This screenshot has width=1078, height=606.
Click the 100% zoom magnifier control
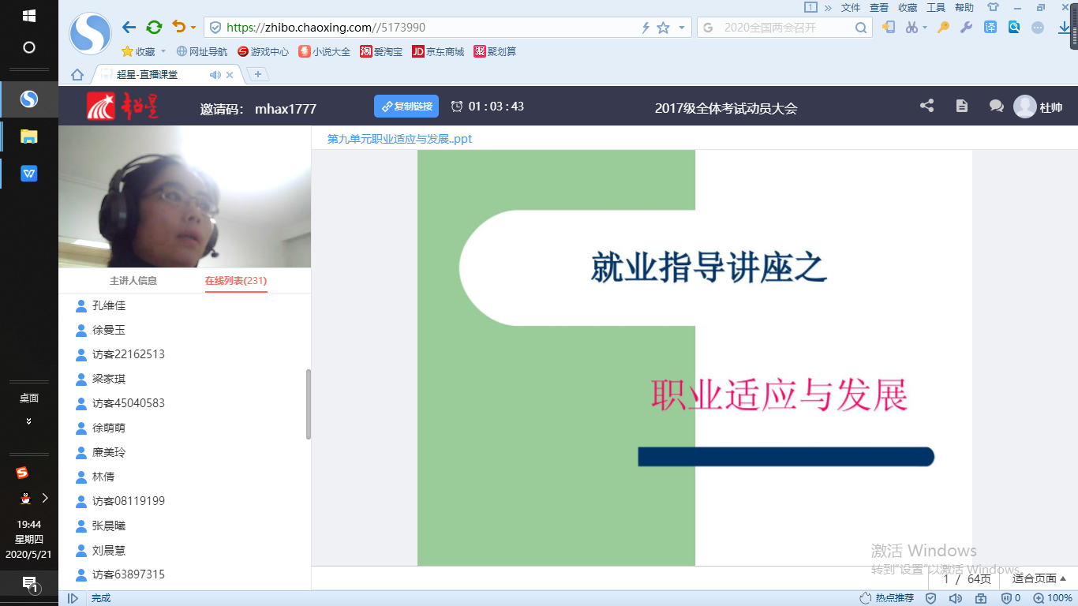tap(1053, 598)
